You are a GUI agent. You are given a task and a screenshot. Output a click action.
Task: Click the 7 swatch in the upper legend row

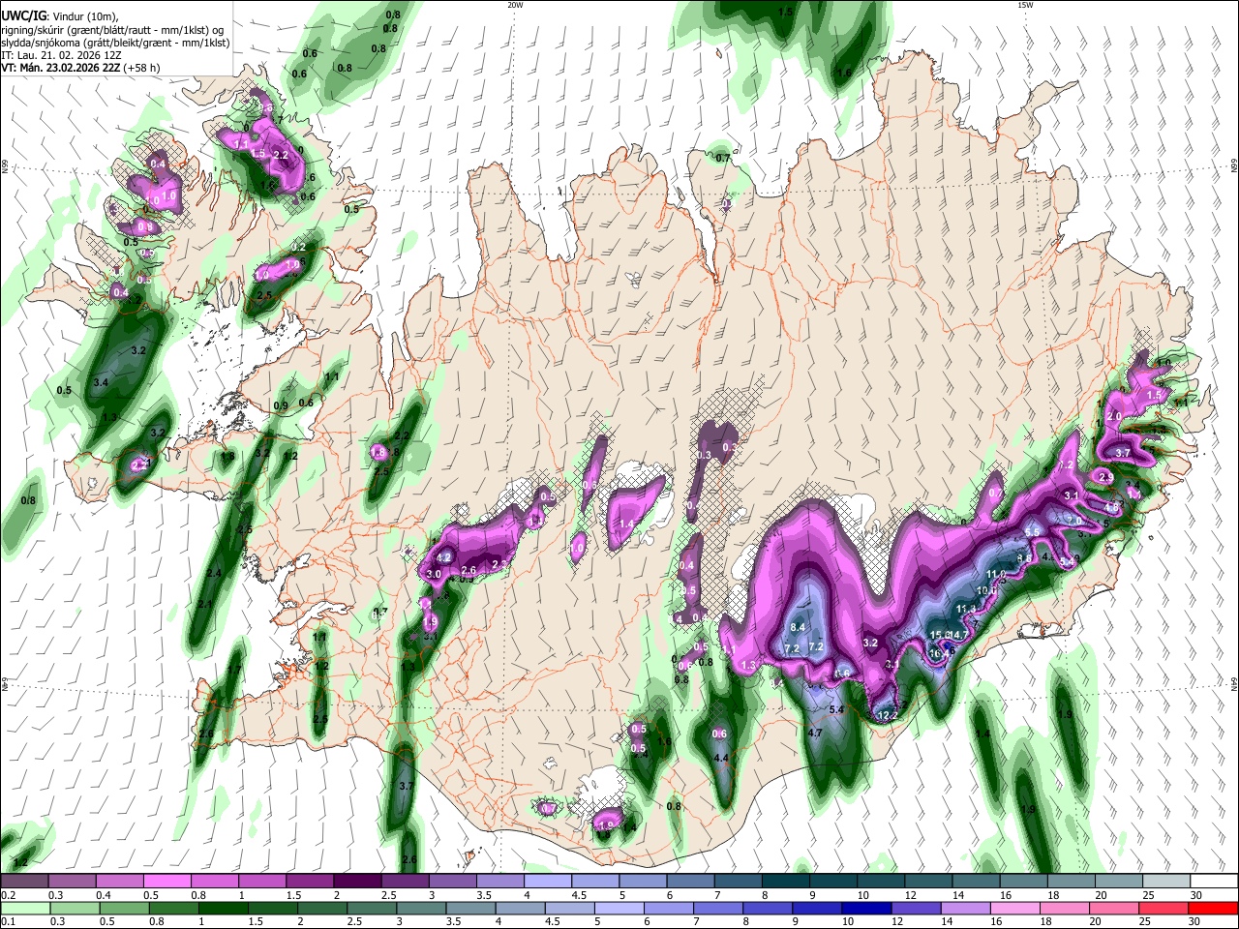coord(736,881)
